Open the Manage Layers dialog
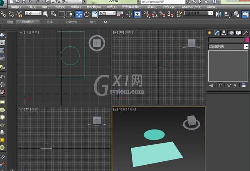 click(x=236, y=14)
